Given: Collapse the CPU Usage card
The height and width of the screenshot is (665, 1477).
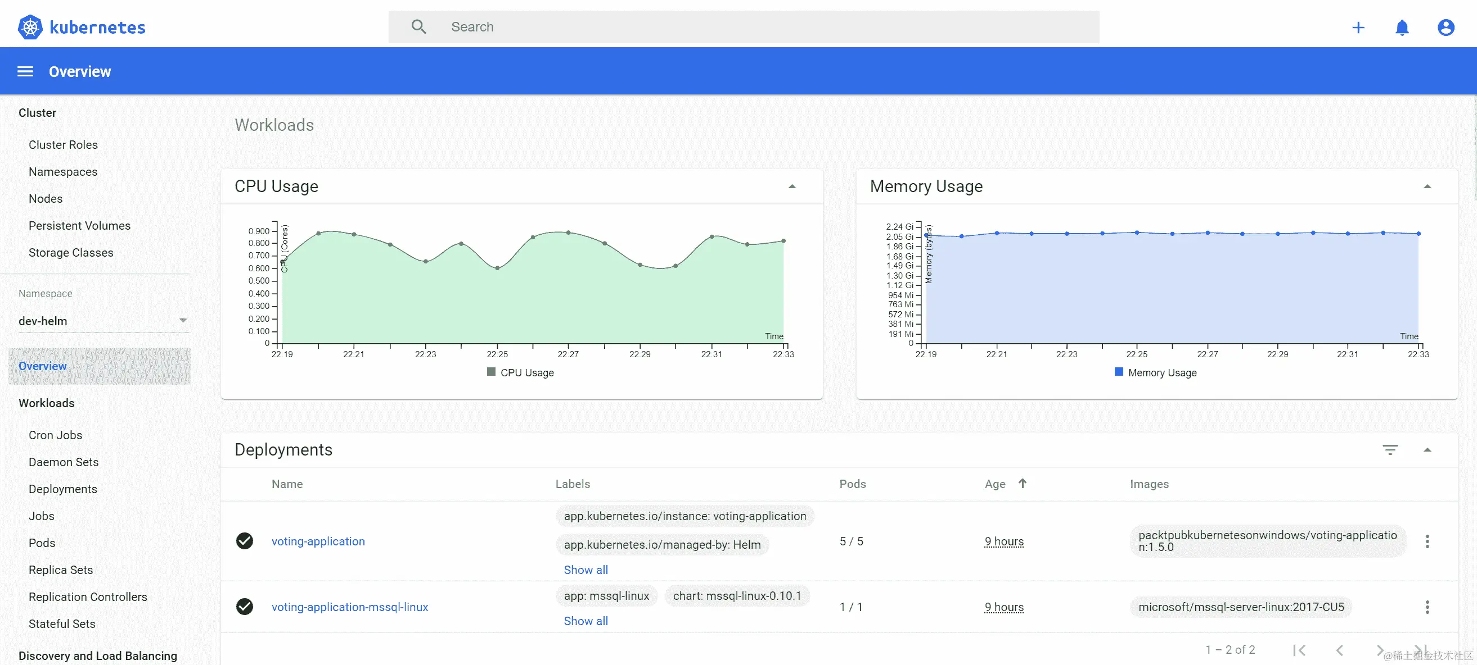Looking at the screenshot, I should 792,186.
